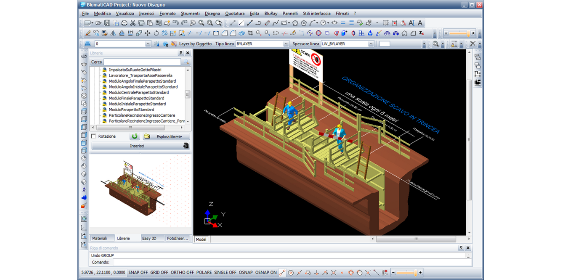Click the Undo arrow icon

pos(176,23)
